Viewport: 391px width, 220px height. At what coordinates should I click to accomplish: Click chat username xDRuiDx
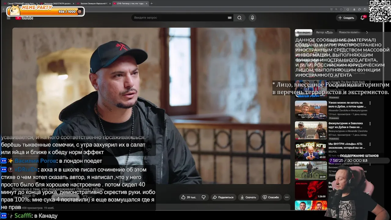(26, 170)
